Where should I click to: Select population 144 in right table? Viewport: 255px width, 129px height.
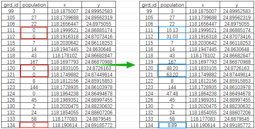(x=172, y=87)
